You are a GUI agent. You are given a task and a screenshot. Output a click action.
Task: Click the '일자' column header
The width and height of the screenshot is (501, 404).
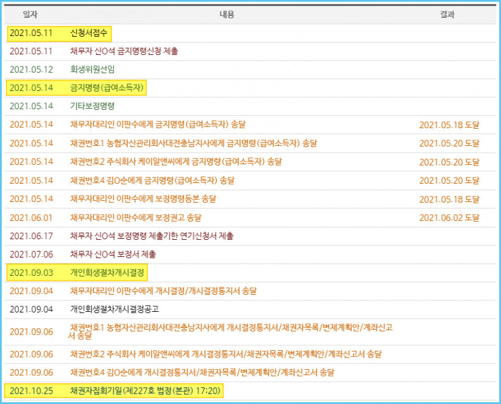[x=30, y=15]
